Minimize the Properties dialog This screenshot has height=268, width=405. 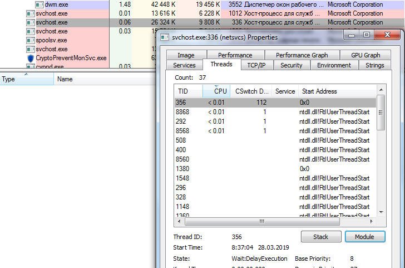tap(352, 35)
